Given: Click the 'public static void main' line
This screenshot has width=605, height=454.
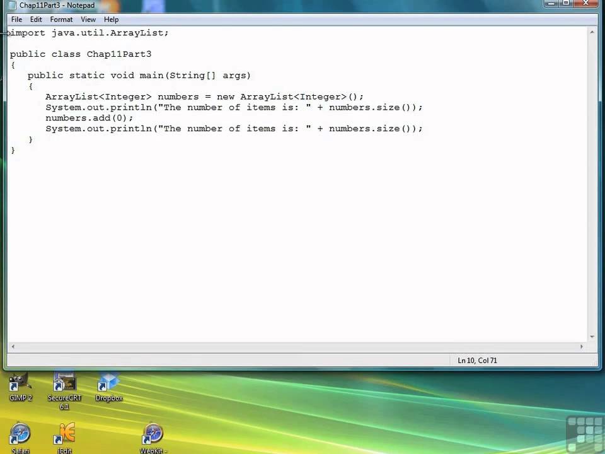Looking at the screenshot, I should coord(139,75).
